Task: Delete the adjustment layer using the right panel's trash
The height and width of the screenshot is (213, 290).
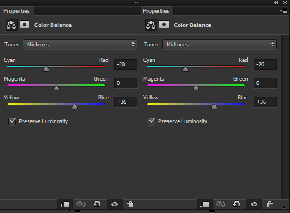Action: coord(270,204)
